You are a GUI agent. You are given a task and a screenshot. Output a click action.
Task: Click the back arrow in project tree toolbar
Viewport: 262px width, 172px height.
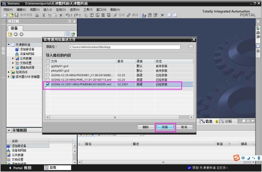[15, 34]
